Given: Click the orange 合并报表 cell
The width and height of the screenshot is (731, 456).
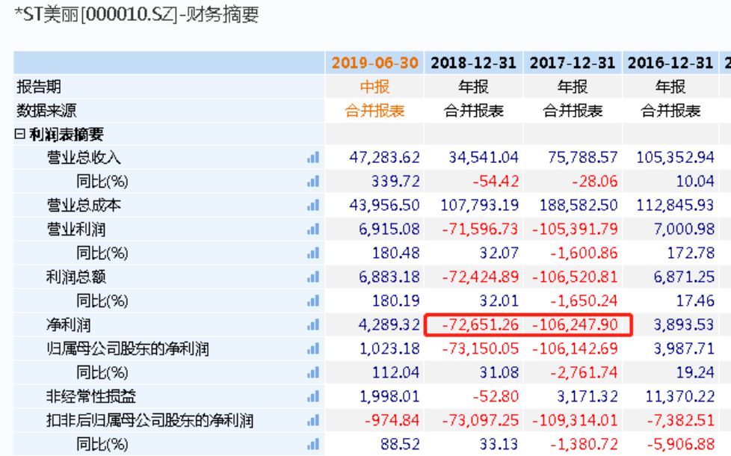Looking at the screenshot, I should [374, 111].
